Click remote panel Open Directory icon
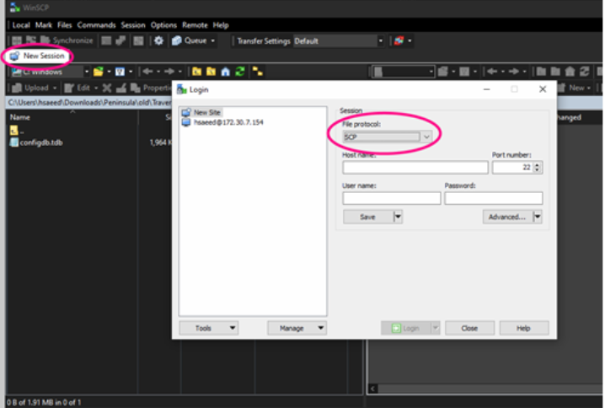This screenshot has width=605, height=408. pos(443,72)
